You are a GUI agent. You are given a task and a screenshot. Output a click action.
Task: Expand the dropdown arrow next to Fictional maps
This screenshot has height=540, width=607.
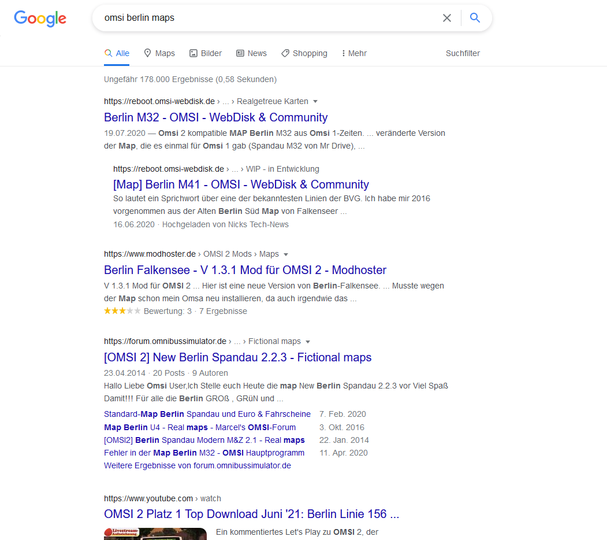(308, 342)
